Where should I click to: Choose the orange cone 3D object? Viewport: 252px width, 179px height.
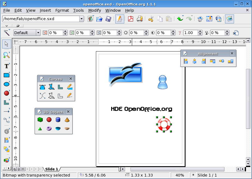(67, 120)
